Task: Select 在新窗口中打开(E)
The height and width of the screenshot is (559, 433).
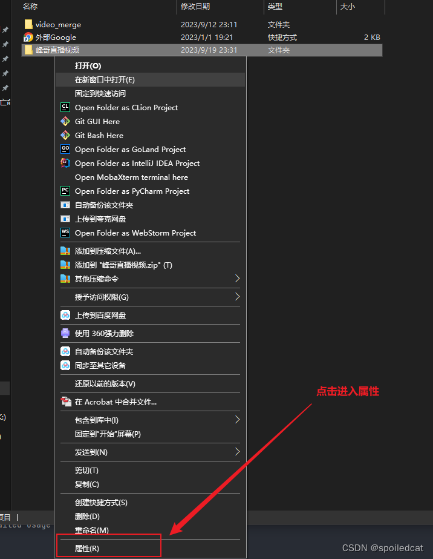Action: (x=150, y=79)
